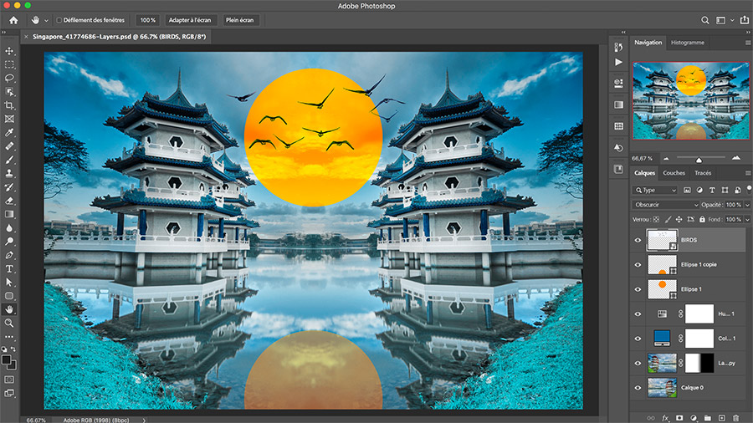Select the Horizontal Type tool
This screenshot has width=753, height=423.
tap(9, 268)
